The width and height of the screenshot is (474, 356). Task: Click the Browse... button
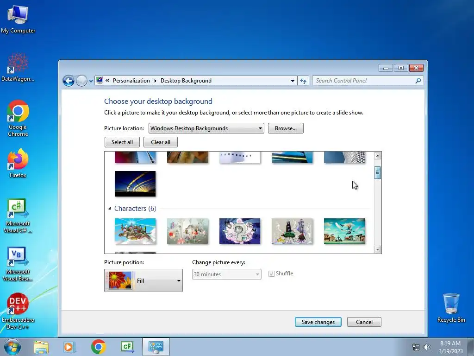coord(286,128)
